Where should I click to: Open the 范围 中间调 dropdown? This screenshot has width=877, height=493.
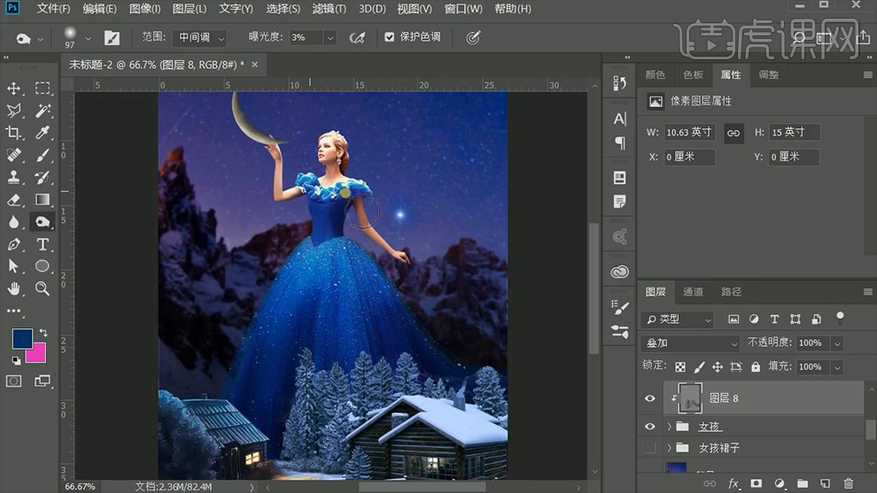pos(201,38)
